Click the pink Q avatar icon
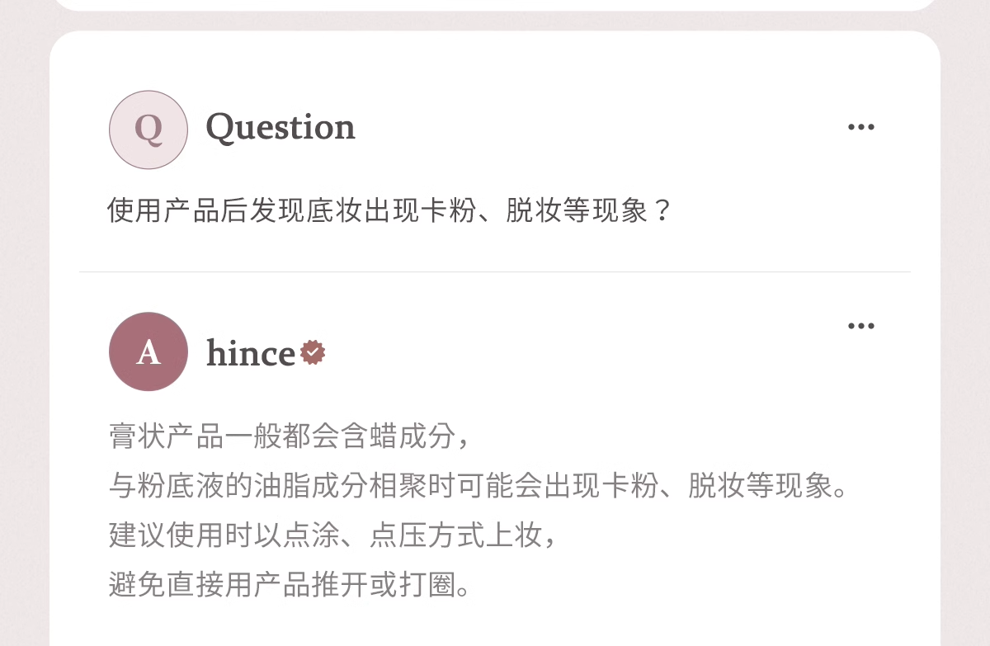 click(x=148, y=130)
